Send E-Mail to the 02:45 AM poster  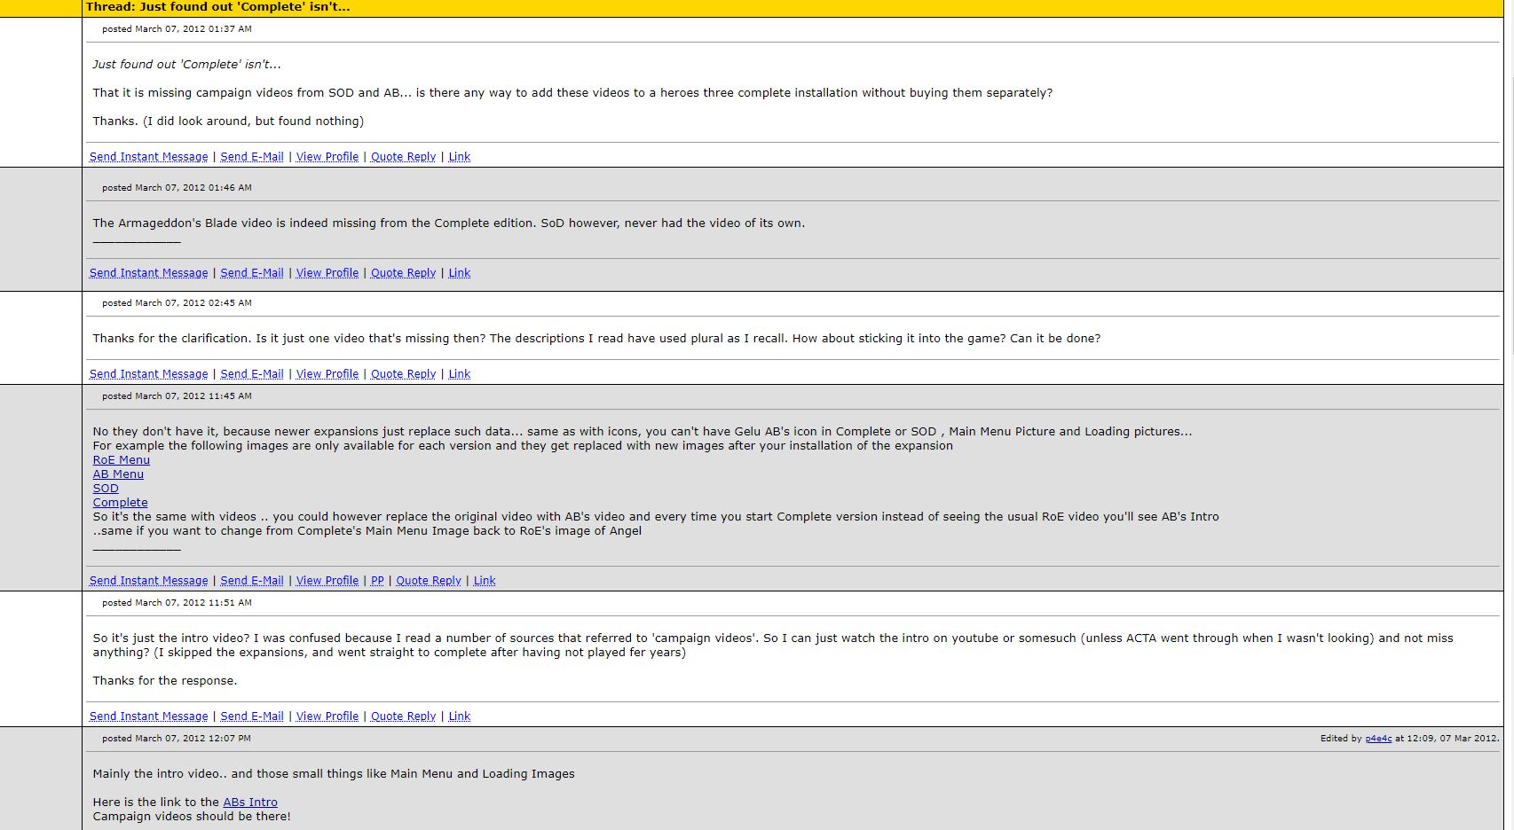point(252,374)
